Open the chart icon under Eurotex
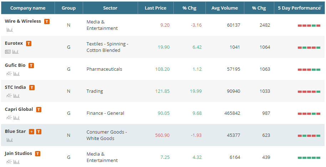 click(x=15, y=52)
